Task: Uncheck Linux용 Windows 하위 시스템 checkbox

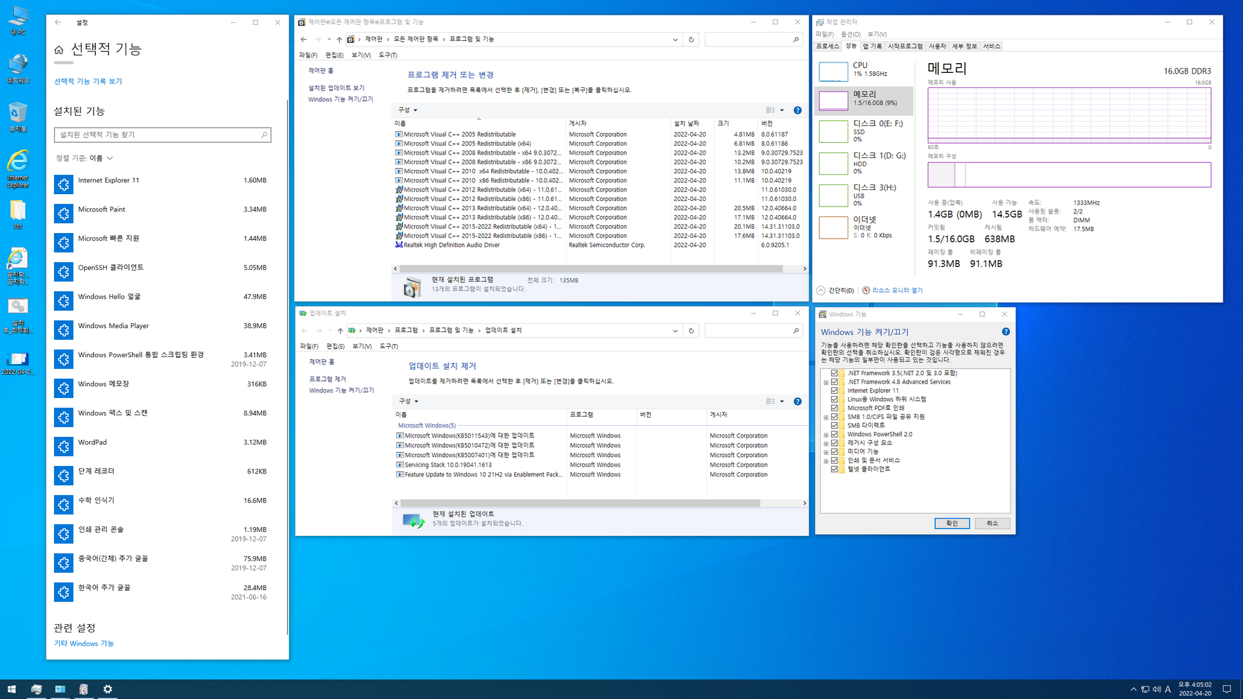Action: pos(834,399)
